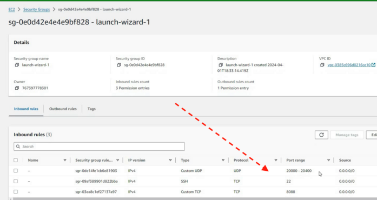377x200 pixels.
Task: Click 1 Permission entry text
Action: click(233, 88)
